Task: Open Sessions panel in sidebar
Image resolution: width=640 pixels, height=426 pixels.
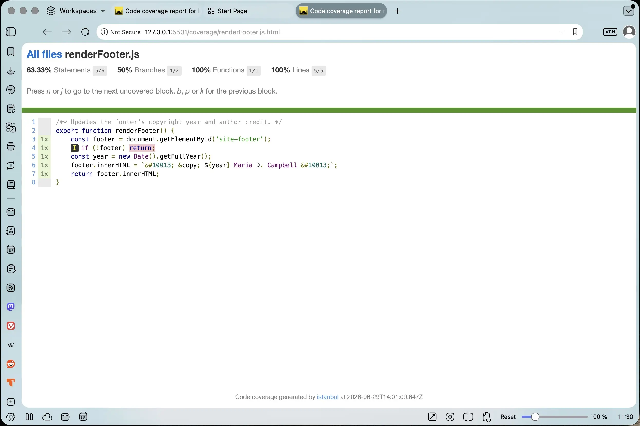Action: [11, 165]
